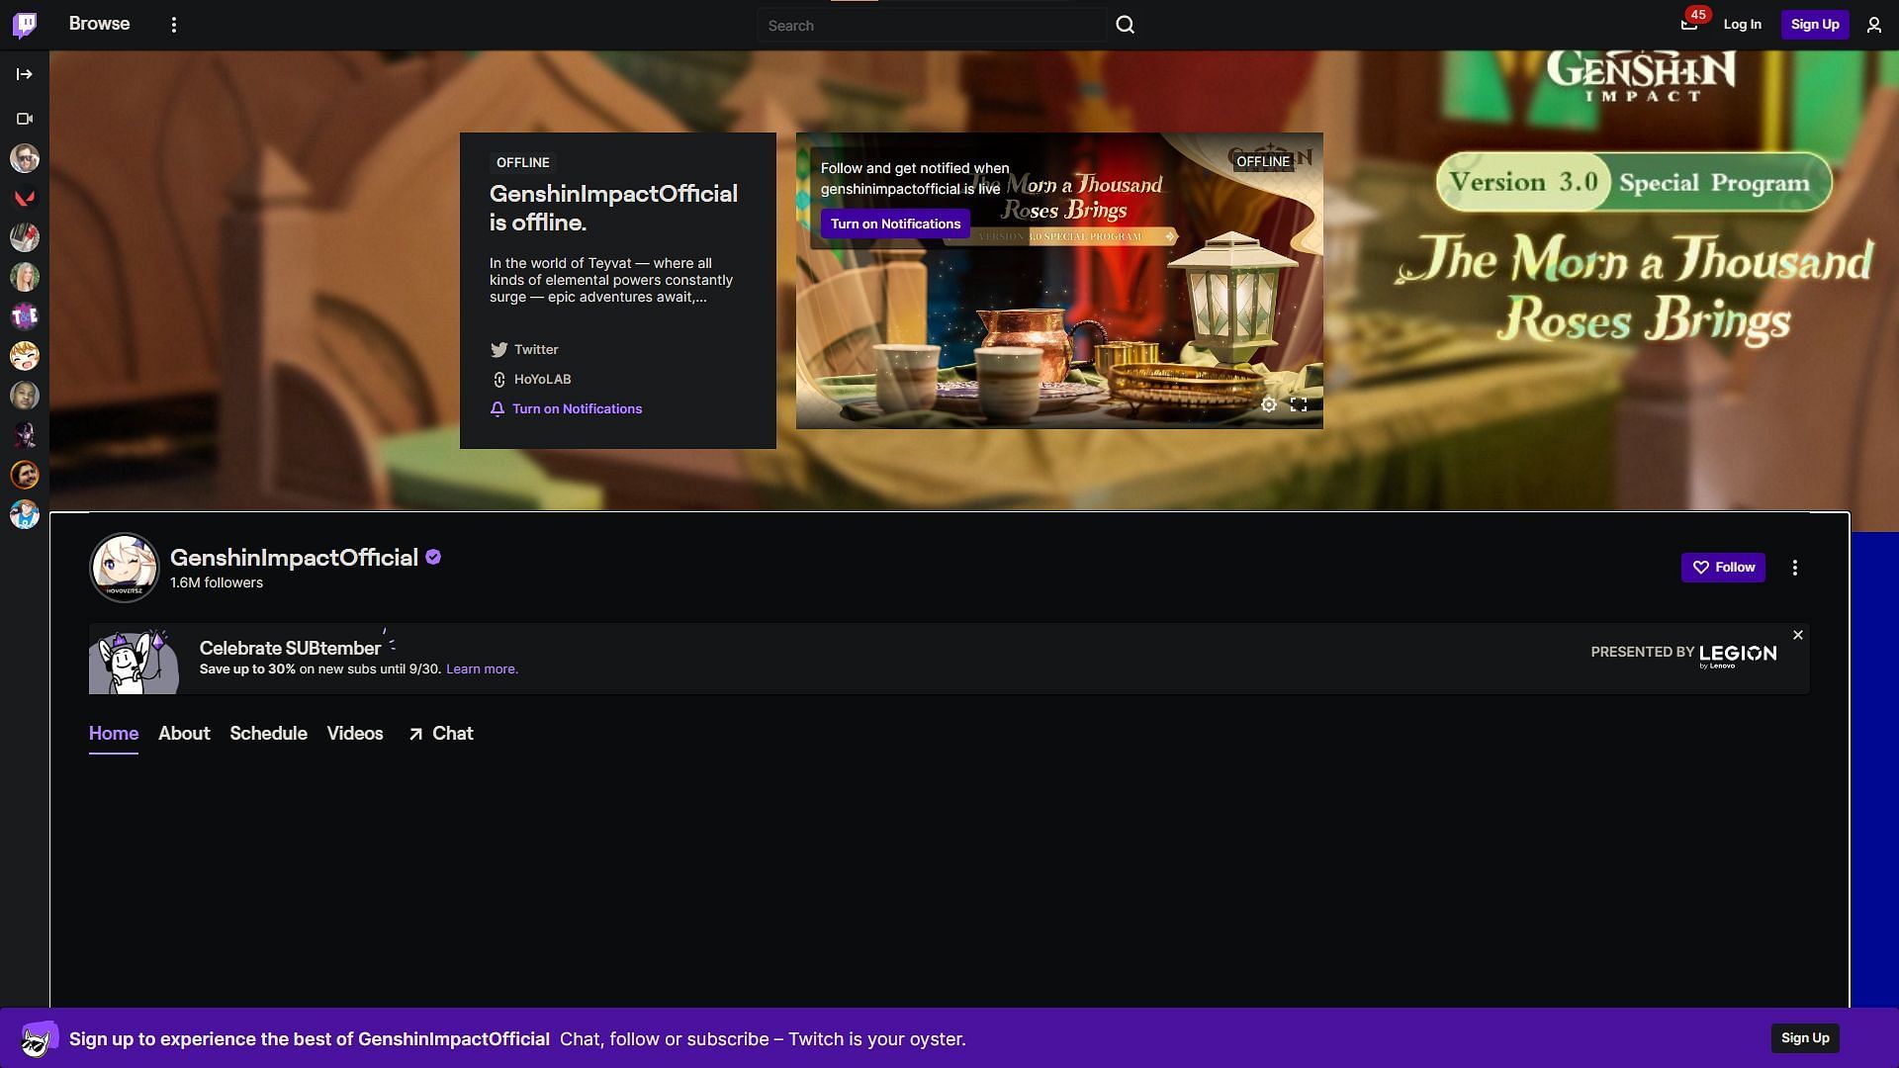Expand the SUBtember banner Learn more link
Screen dimensions: 1899x1068
coord(483,668)
